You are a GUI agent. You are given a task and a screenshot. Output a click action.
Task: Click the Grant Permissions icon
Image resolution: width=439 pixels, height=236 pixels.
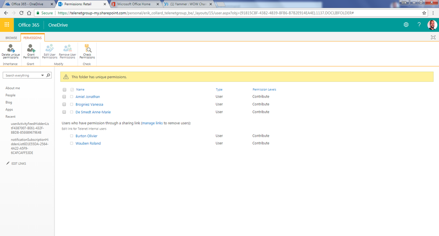(x=31, y=48)
